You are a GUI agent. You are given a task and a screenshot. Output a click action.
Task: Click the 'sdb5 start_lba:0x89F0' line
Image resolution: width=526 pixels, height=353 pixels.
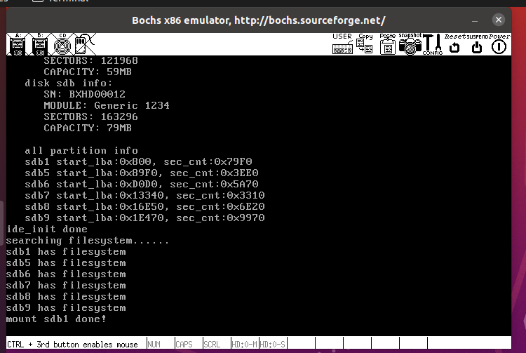pyautogui.click(x=142, y=173)
